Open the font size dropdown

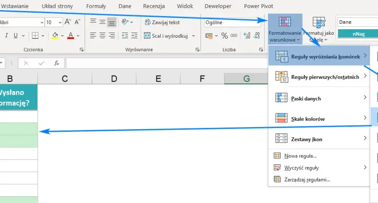pyautogui.click(x=60, y=22)
